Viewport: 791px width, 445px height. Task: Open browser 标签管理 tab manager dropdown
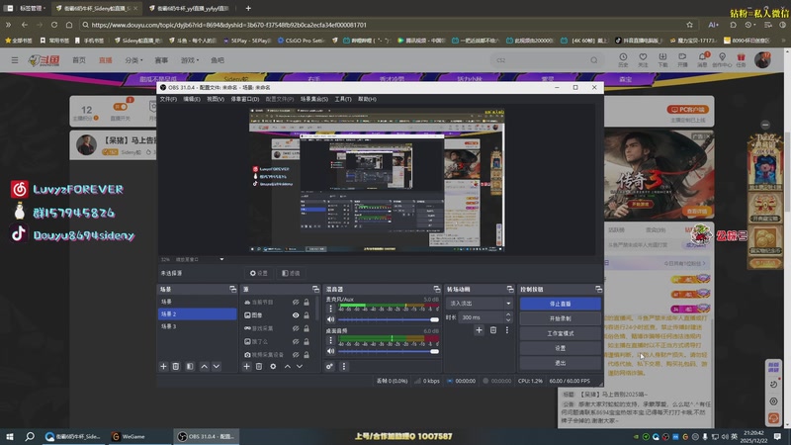pyautogui.click(x=33, y=8)
